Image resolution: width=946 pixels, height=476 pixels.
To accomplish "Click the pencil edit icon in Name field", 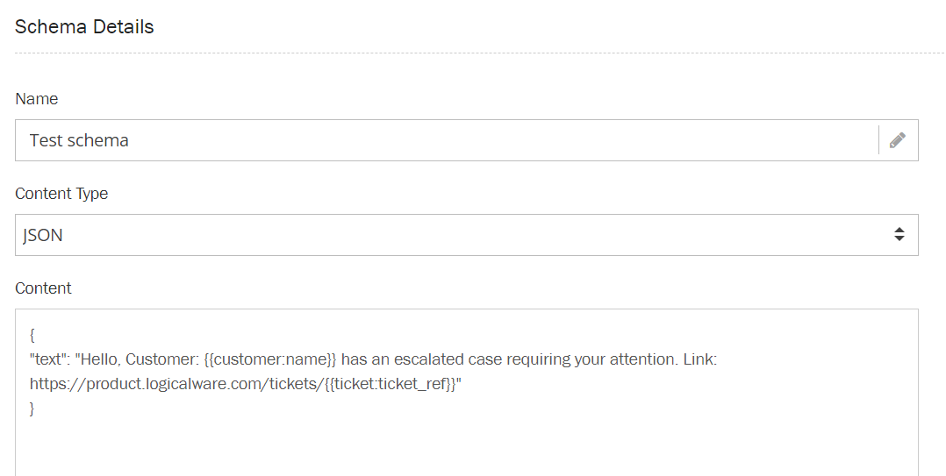I will point(897,140).
